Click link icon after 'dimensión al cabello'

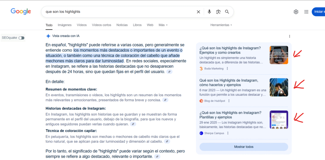[x=167, y=142]
